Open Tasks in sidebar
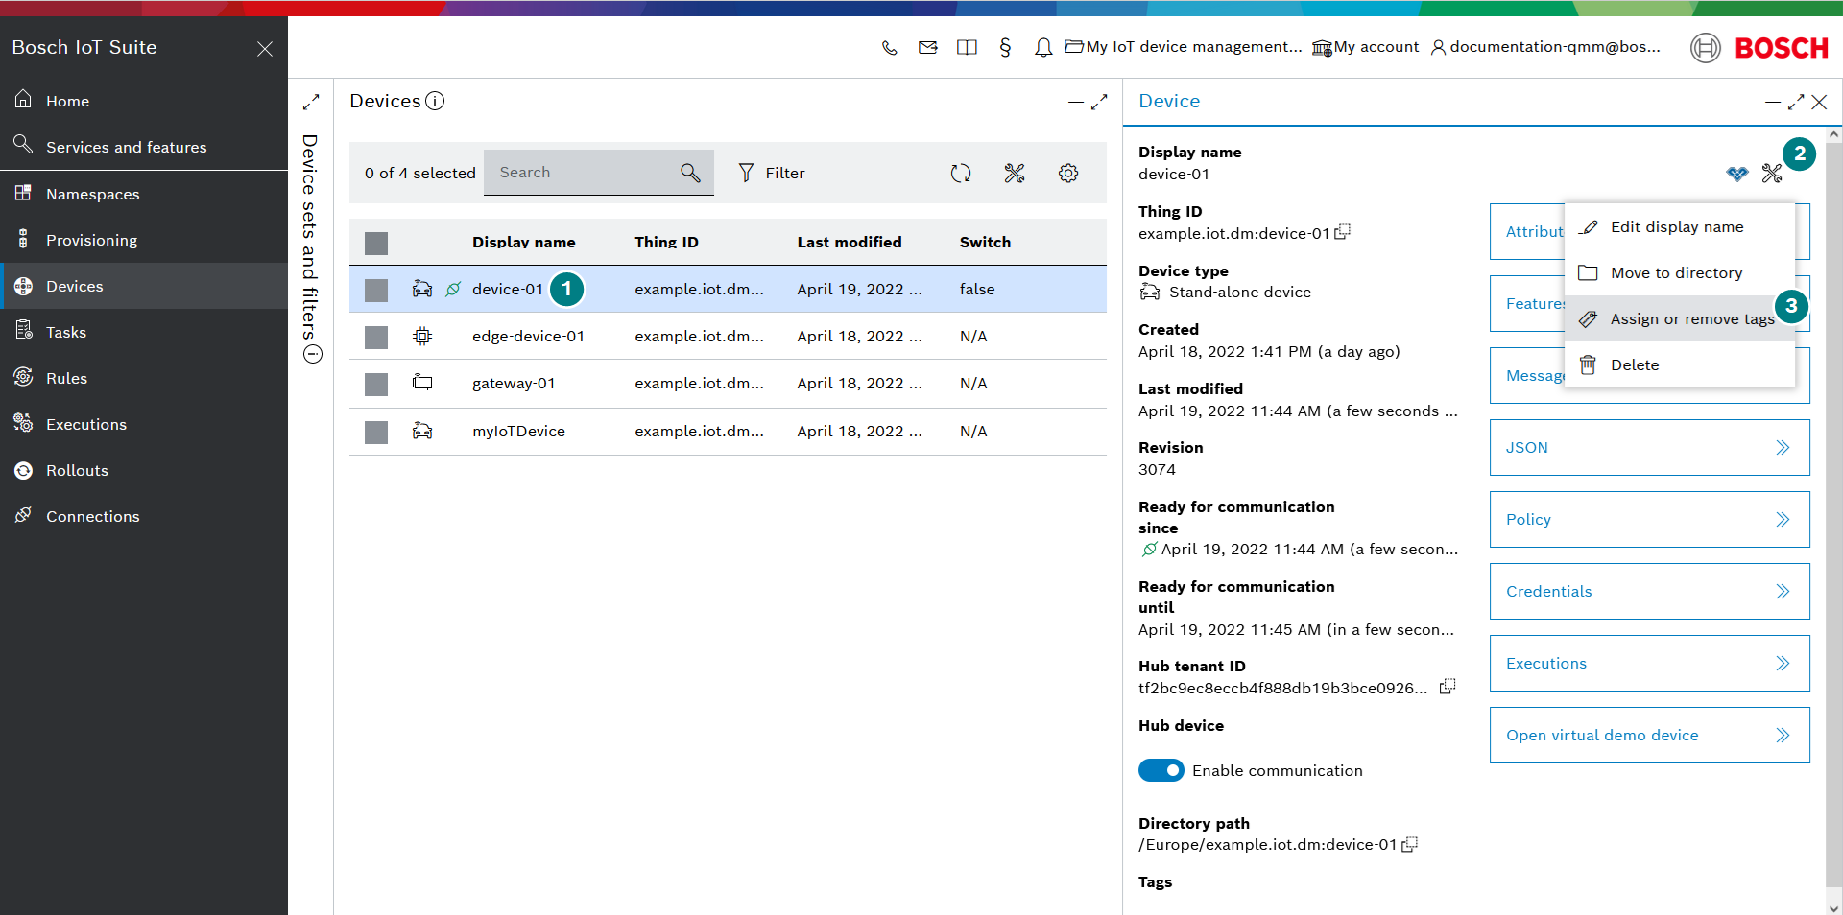The height and width of the screenshot is (915, 1843). click(x=144, y=332)
